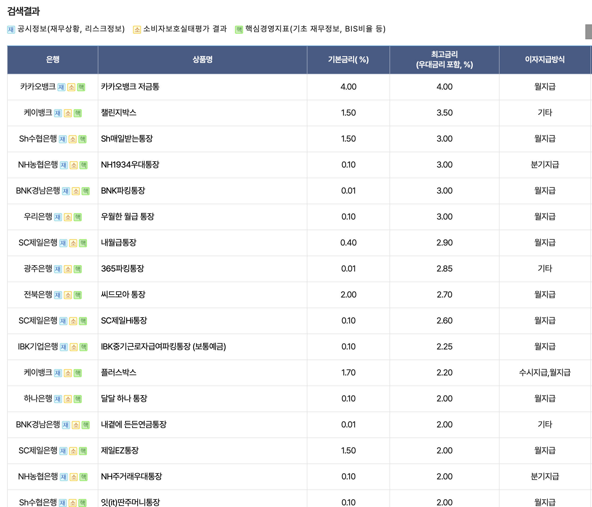
Task: Click 카카오뱅크 blue 재 disclosure icon
Action: pyautogui.click(x=61, y=87)
